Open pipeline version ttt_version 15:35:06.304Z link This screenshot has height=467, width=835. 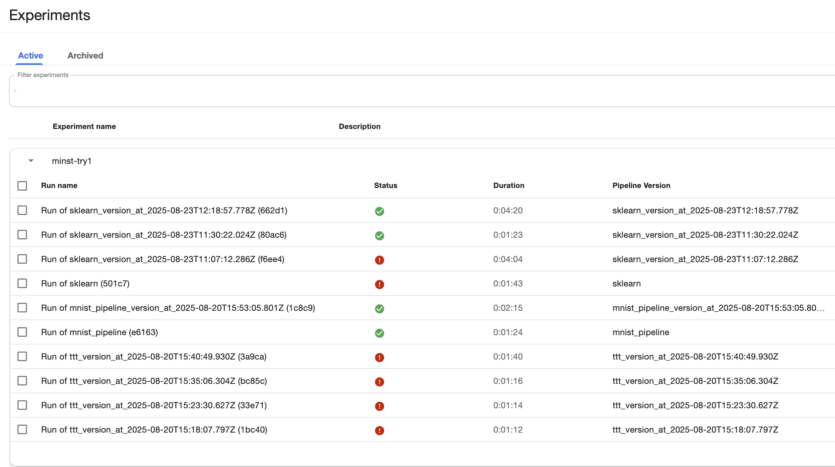coord(695,381)
